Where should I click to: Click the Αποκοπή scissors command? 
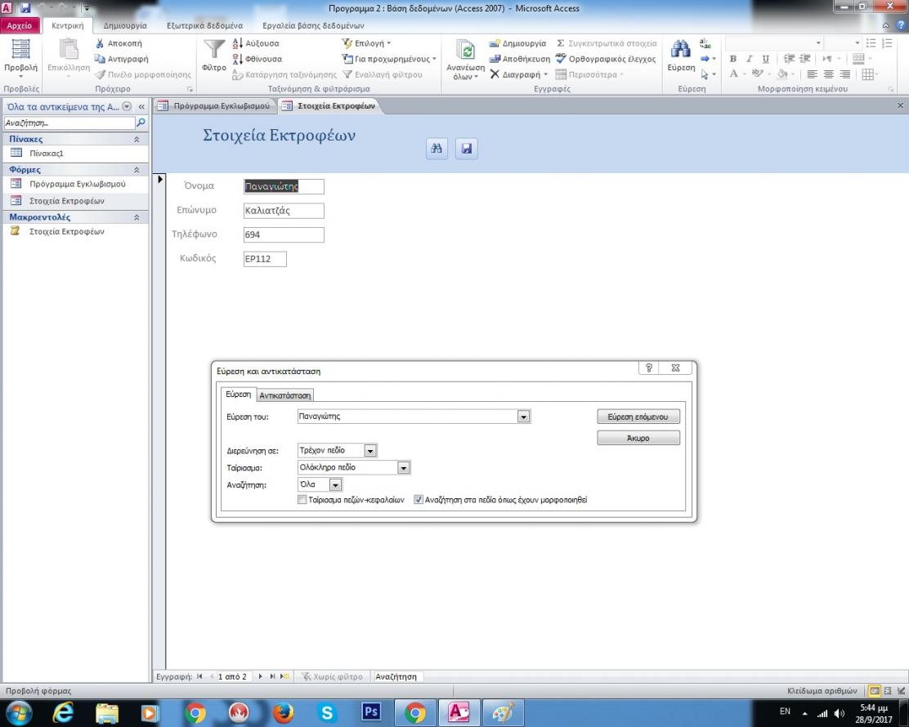point(119,43)
